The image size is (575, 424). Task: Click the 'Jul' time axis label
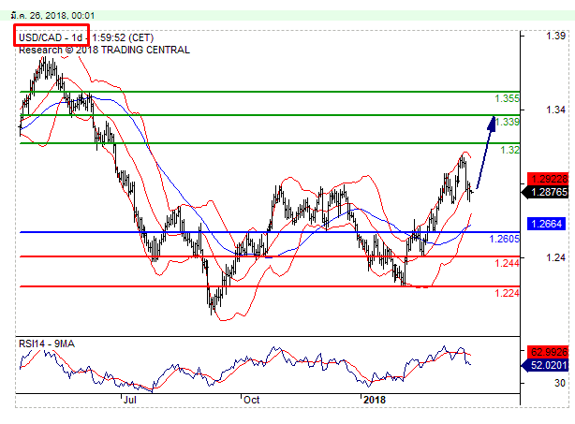(x=130, y=400)
